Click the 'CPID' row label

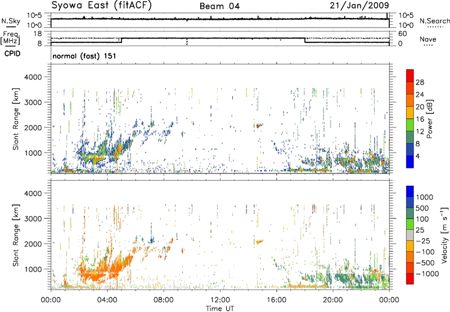coord(12,54)
